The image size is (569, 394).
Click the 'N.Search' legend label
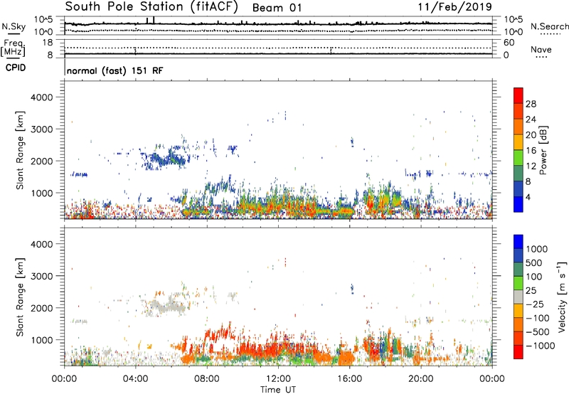coord(550,26)
